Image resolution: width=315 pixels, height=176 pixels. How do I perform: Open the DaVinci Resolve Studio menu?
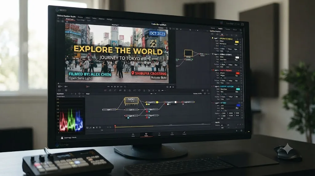click(x=66, y=16)
